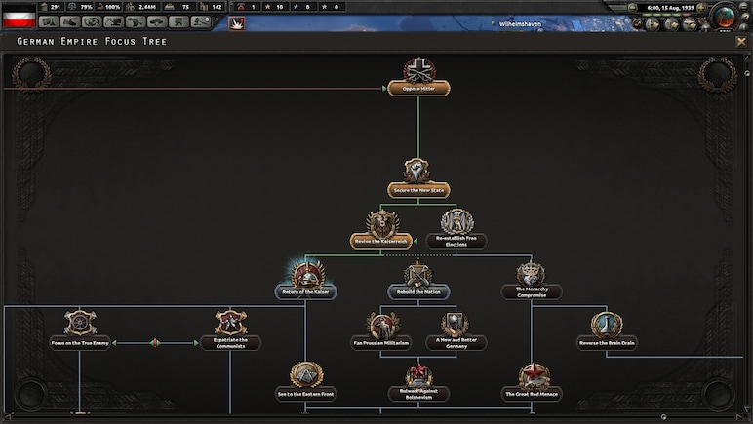Close the German Empire Focus Tree window
The image size is (753, 424).
[x=741, y=42]
